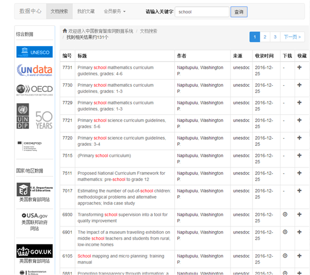The image size is (310, 275).
Task: Download document 6105 training manual
Action: coord(285,256)
